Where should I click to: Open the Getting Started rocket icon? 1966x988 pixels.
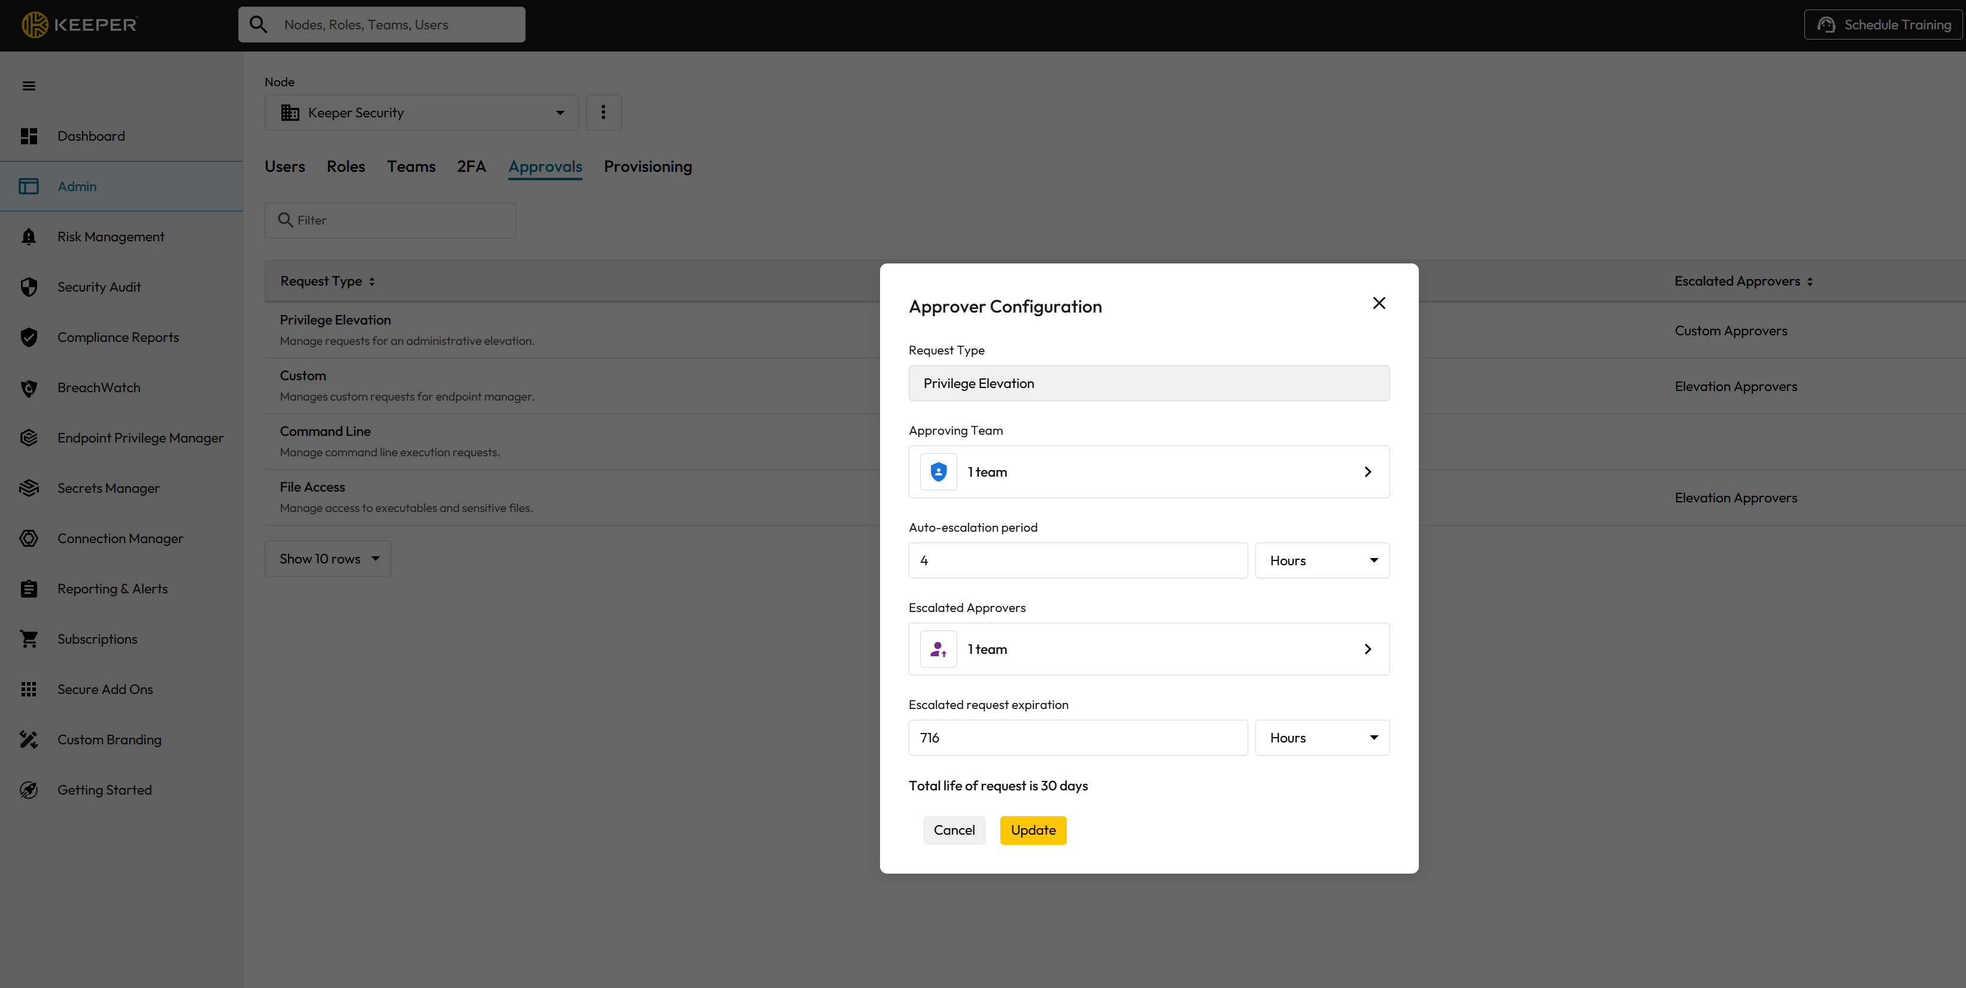[29, 789]
